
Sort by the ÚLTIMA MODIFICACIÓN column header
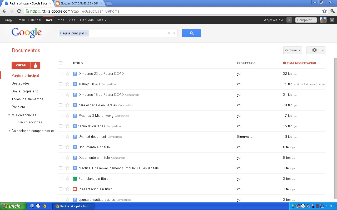point(299,63)
